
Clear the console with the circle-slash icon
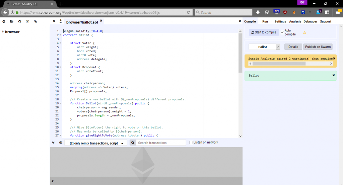pos(61,143)
